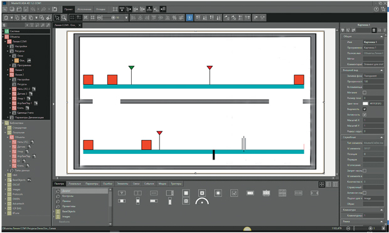Click the first filter icon in properties panel

343,30
